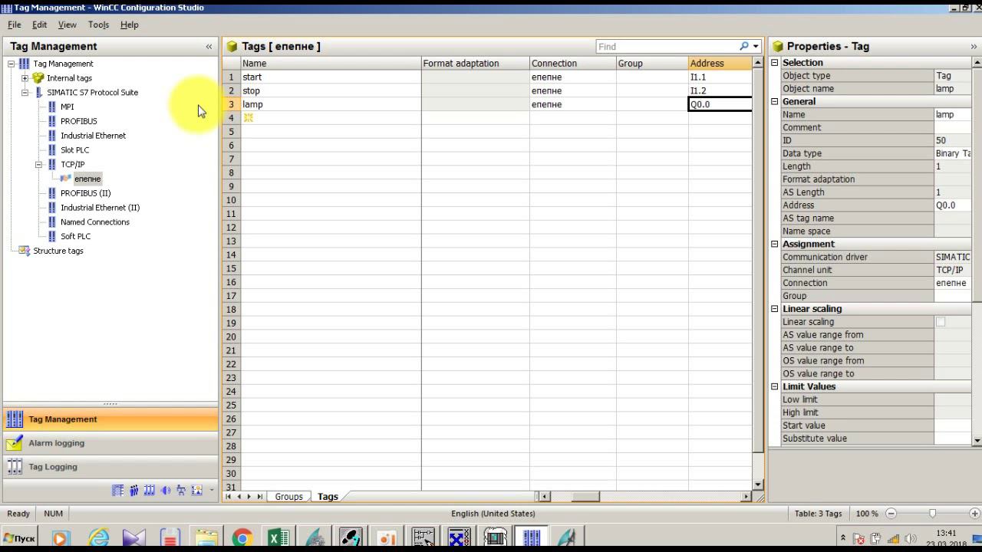Open Google Chrome from the taskbar
Viewport: 982px width, 552px height.
tap(242, 538)
